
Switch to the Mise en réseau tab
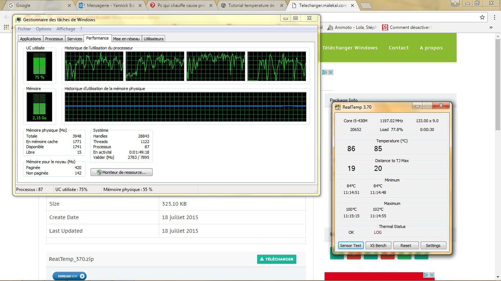pos(126,39)
